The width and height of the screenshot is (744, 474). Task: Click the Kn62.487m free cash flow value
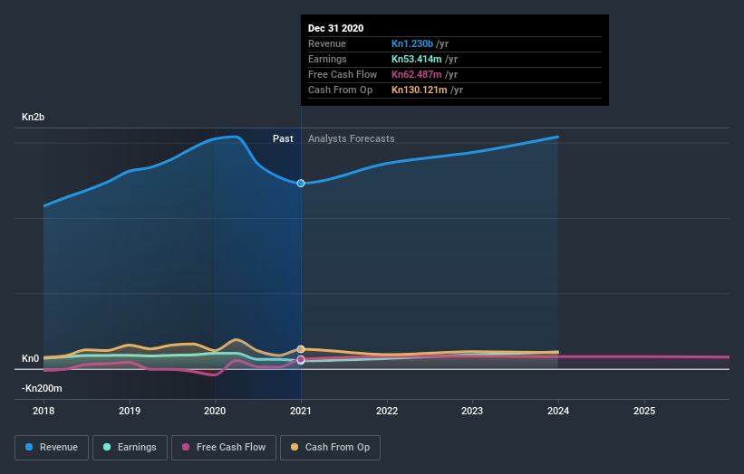(417, 74)
